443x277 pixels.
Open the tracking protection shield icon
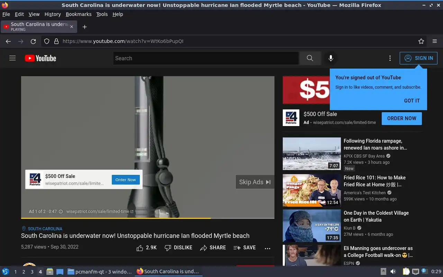click(47, 41)
